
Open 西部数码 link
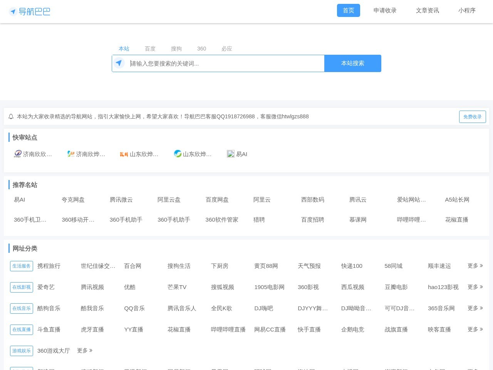tap(313, 200)
